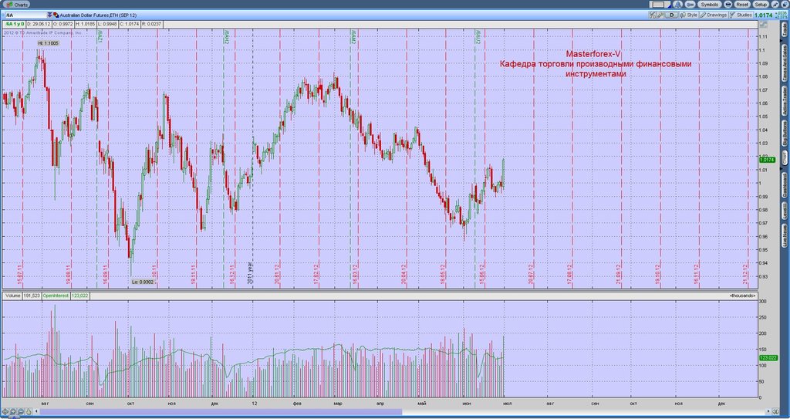This screenshot has width=790, height=419.
Task: Click the Volume label in lower panel
Action: [12, 296]
